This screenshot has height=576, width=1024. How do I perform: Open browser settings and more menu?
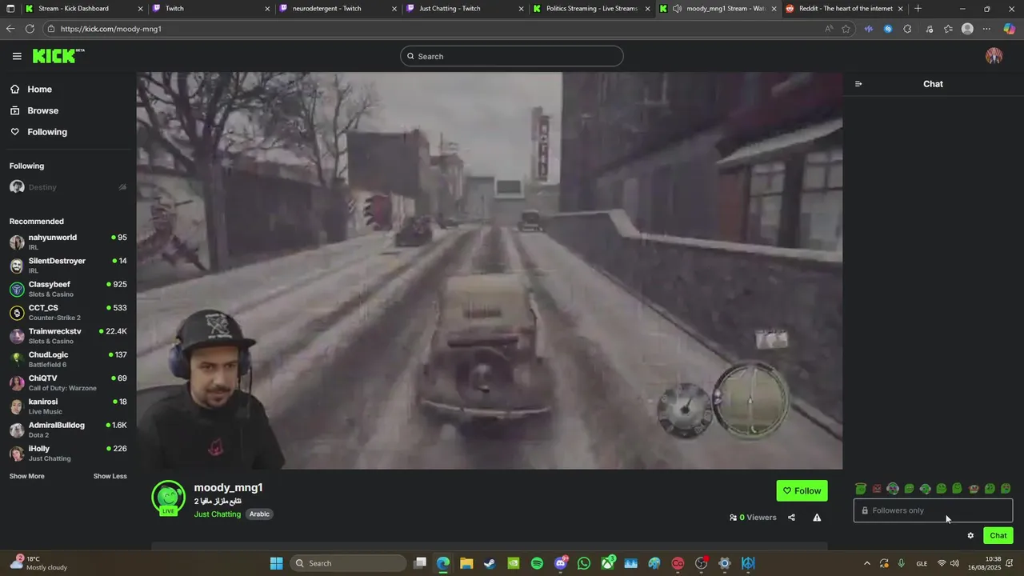tap(986, 29)
